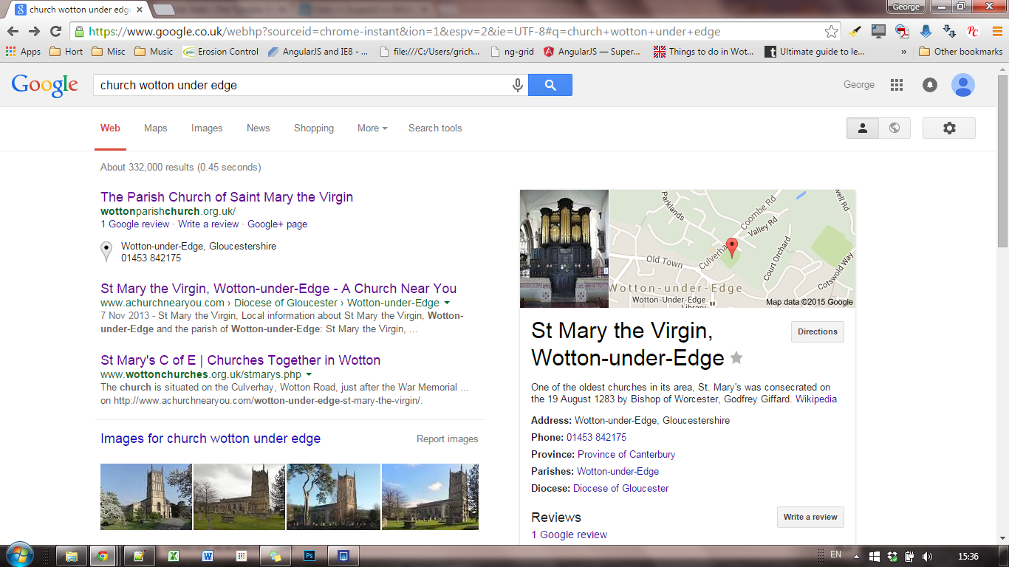Click the voice search microphone icon
This screenshot has height=567, width=1009.
pyautogui.click(x=518, y=85)
